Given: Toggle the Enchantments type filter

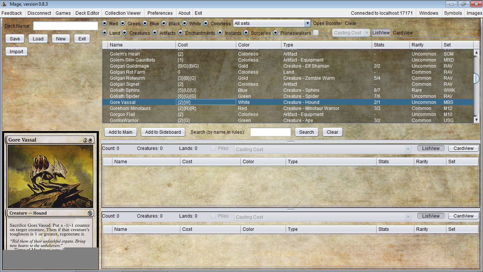Looking at the screenshot, I should (x=180, y=33).
